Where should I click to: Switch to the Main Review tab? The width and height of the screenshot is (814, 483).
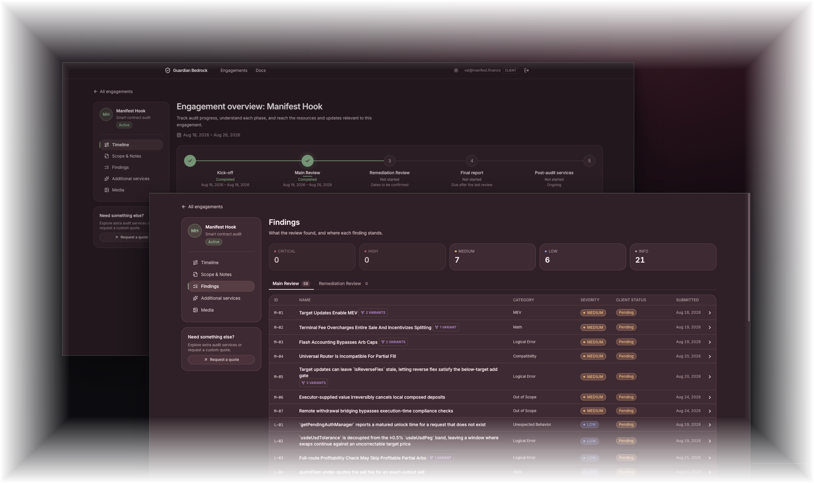291,283
